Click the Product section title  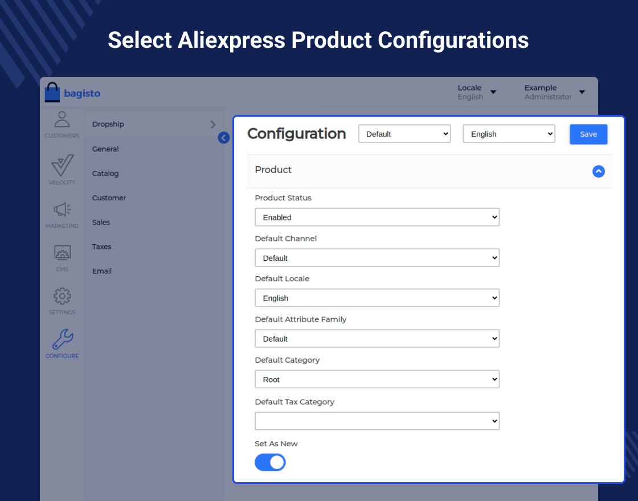pyautogui.click(x=273, y=170)
